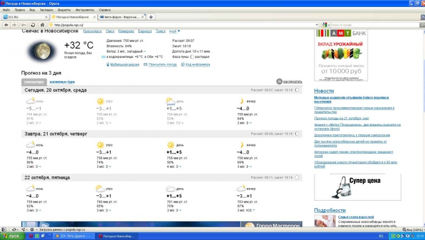Click the АМТ Банк Вклад Урожайный banner
The width and height of the screenshot is (425, 240).
[341, 55]
